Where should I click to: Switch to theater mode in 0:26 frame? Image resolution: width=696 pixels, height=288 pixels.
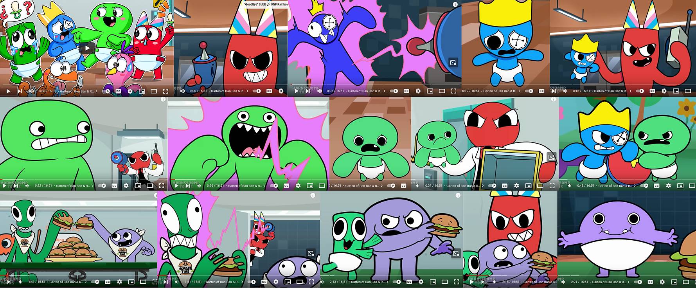coord(322,186)
